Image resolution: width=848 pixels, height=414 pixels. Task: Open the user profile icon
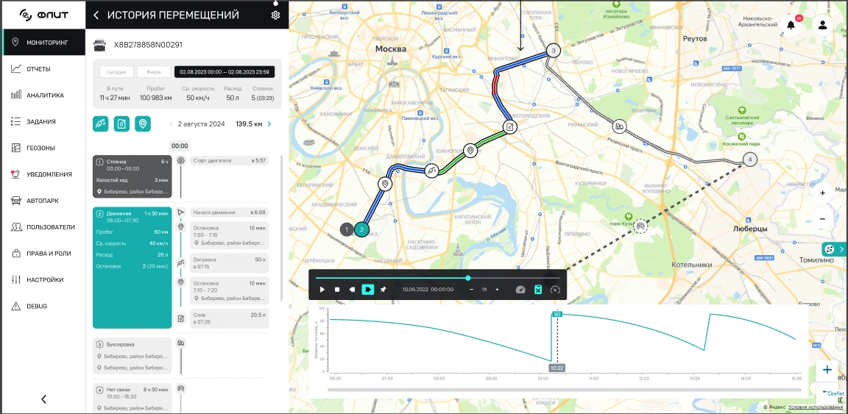click(822, 24)
